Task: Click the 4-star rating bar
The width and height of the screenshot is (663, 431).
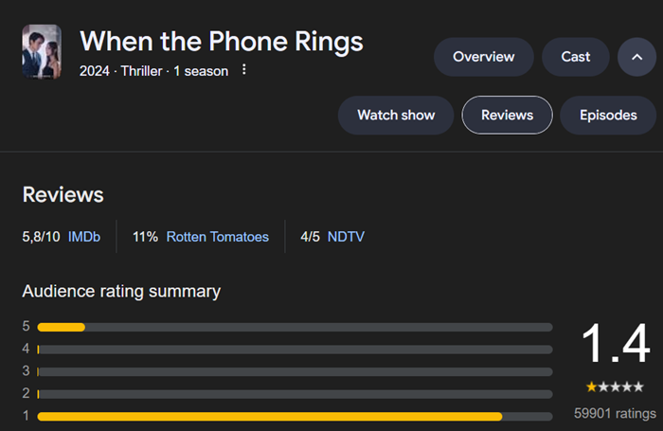Action: [x=295, y=350]
